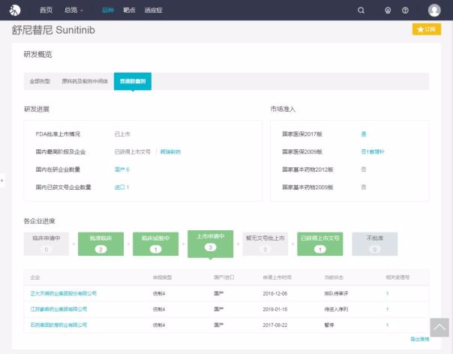Open the 正大天晴药业集团股份有限公司 link

pyautogui.click(x=63, y=293)
